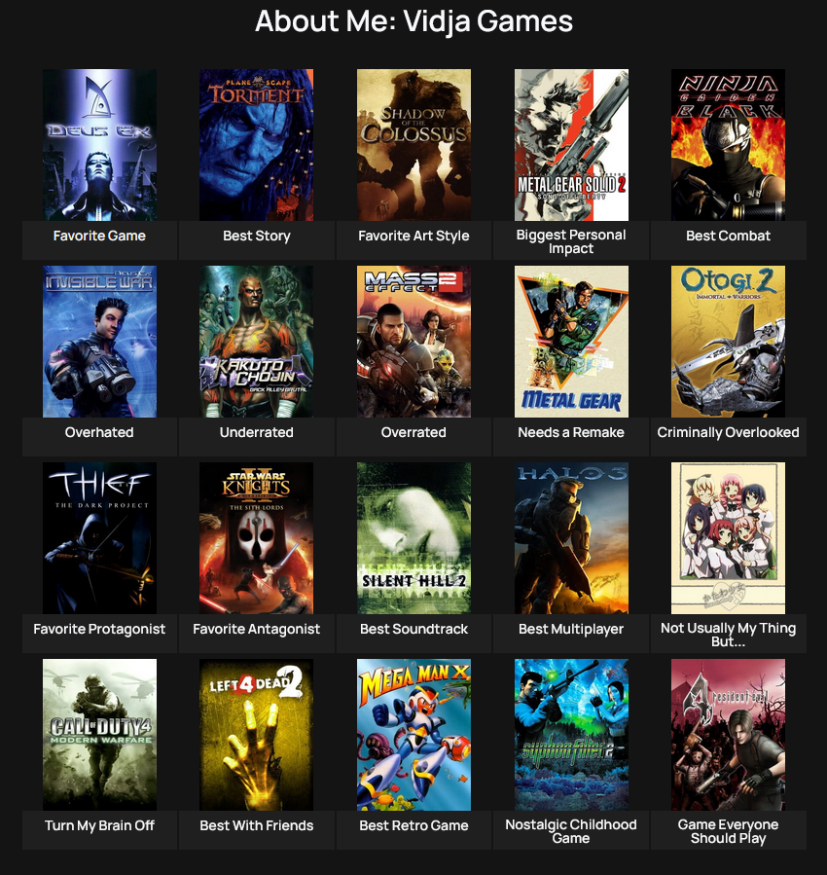This screenshot has width=827, height=875.
Task: Select the Otogi 2 cover art
Action: pos(728,342)
